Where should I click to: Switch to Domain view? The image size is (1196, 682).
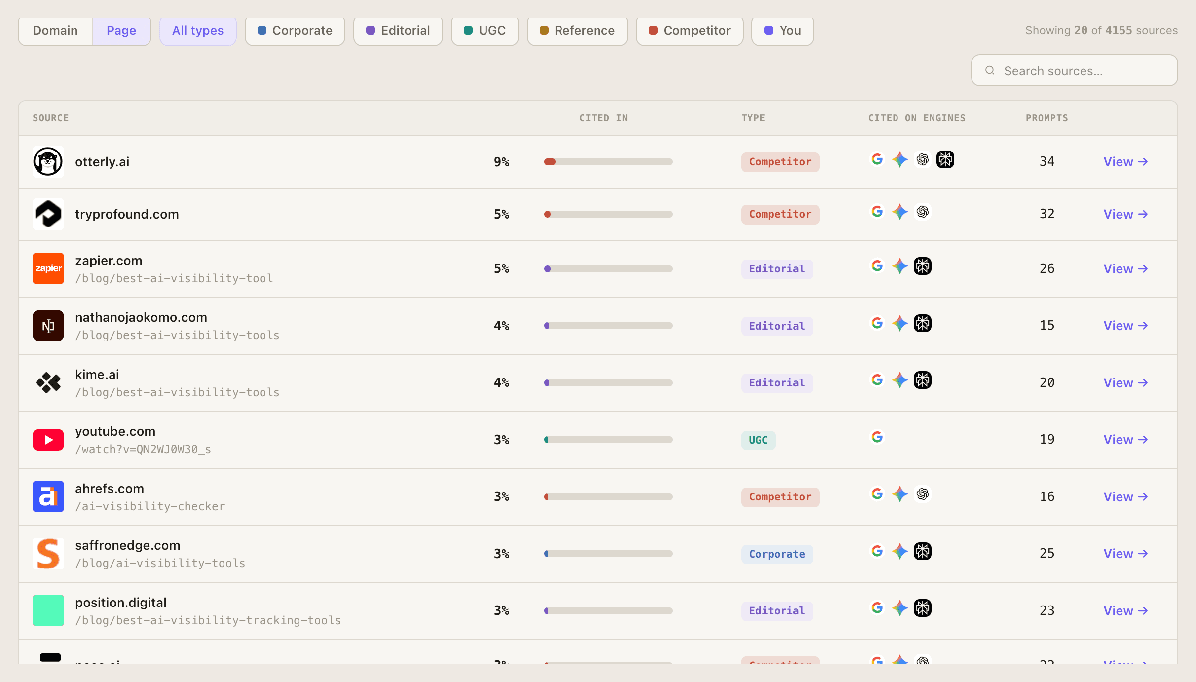tap(55, 31)
